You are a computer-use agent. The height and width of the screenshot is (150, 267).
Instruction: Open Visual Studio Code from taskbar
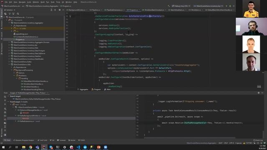click(78, 147)
